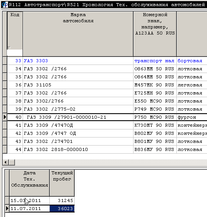This screenshot has width=207, height=217.
Task: Click the Код filter input field
Action: (x=15, y=53)
